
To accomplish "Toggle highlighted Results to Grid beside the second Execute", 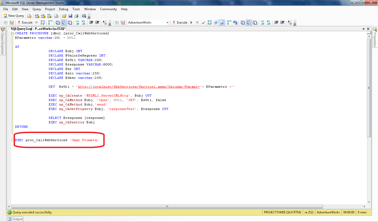I will point(249,23).
